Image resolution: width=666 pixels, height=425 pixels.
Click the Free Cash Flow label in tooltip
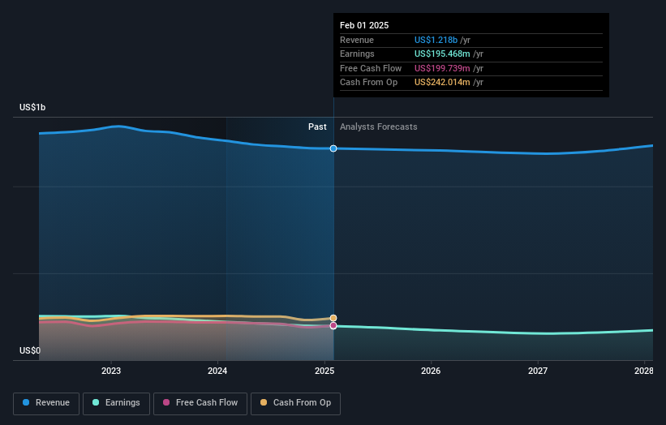click(371, 68)
